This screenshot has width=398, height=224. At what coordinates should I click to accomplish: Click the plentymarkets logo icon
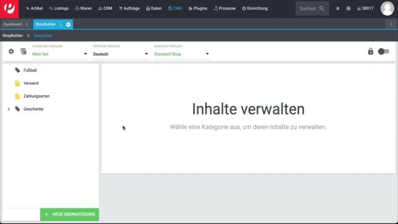(9, 9)
